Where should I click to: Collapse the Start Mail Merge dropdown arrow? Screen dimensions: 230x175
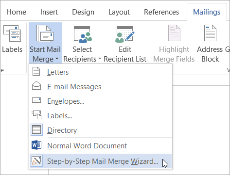[x=57, y=59]
